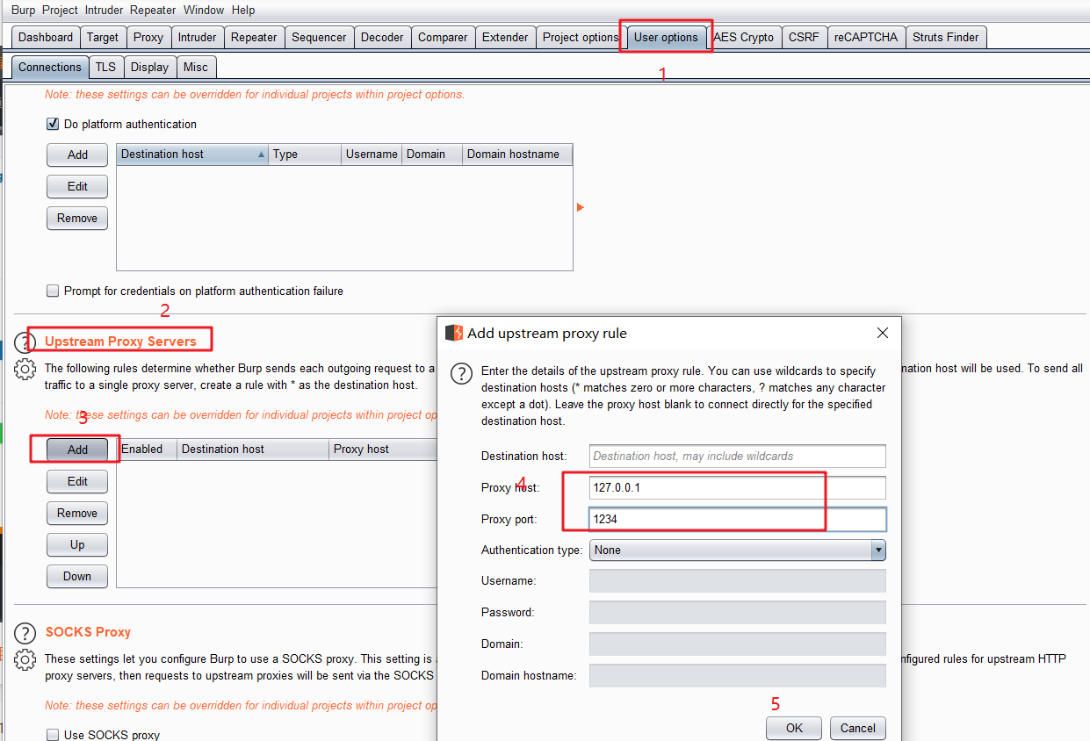Switch to the AES Crypto tab
Viewport: 1090px width, 741px height.
(744, 37)
